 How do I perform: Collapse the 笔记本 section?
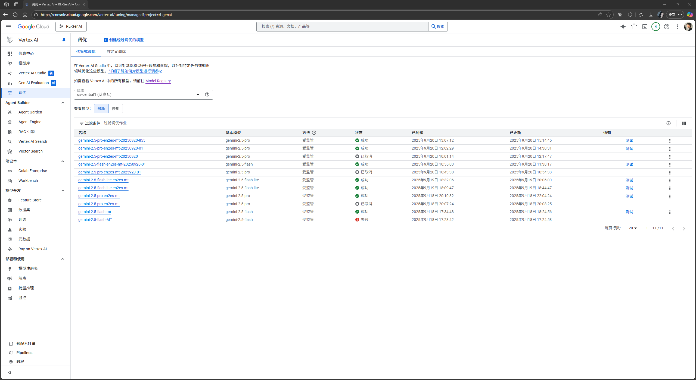63,161
